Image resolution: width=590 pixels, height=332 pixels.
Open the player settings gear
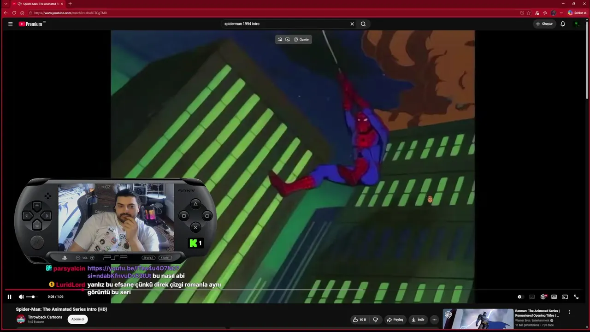543,297
